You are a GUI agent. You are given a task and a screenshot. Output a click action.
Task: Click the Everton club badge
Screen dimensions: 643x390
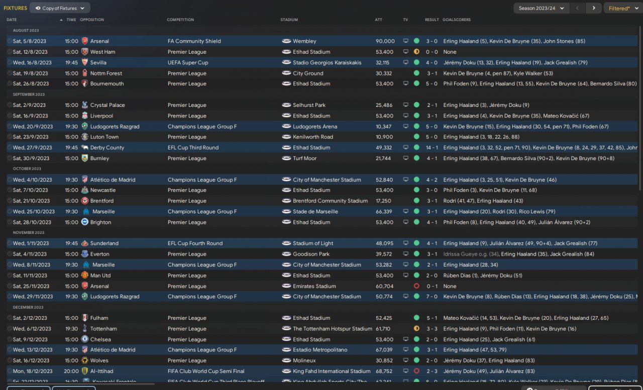click(x=85, y=254)
